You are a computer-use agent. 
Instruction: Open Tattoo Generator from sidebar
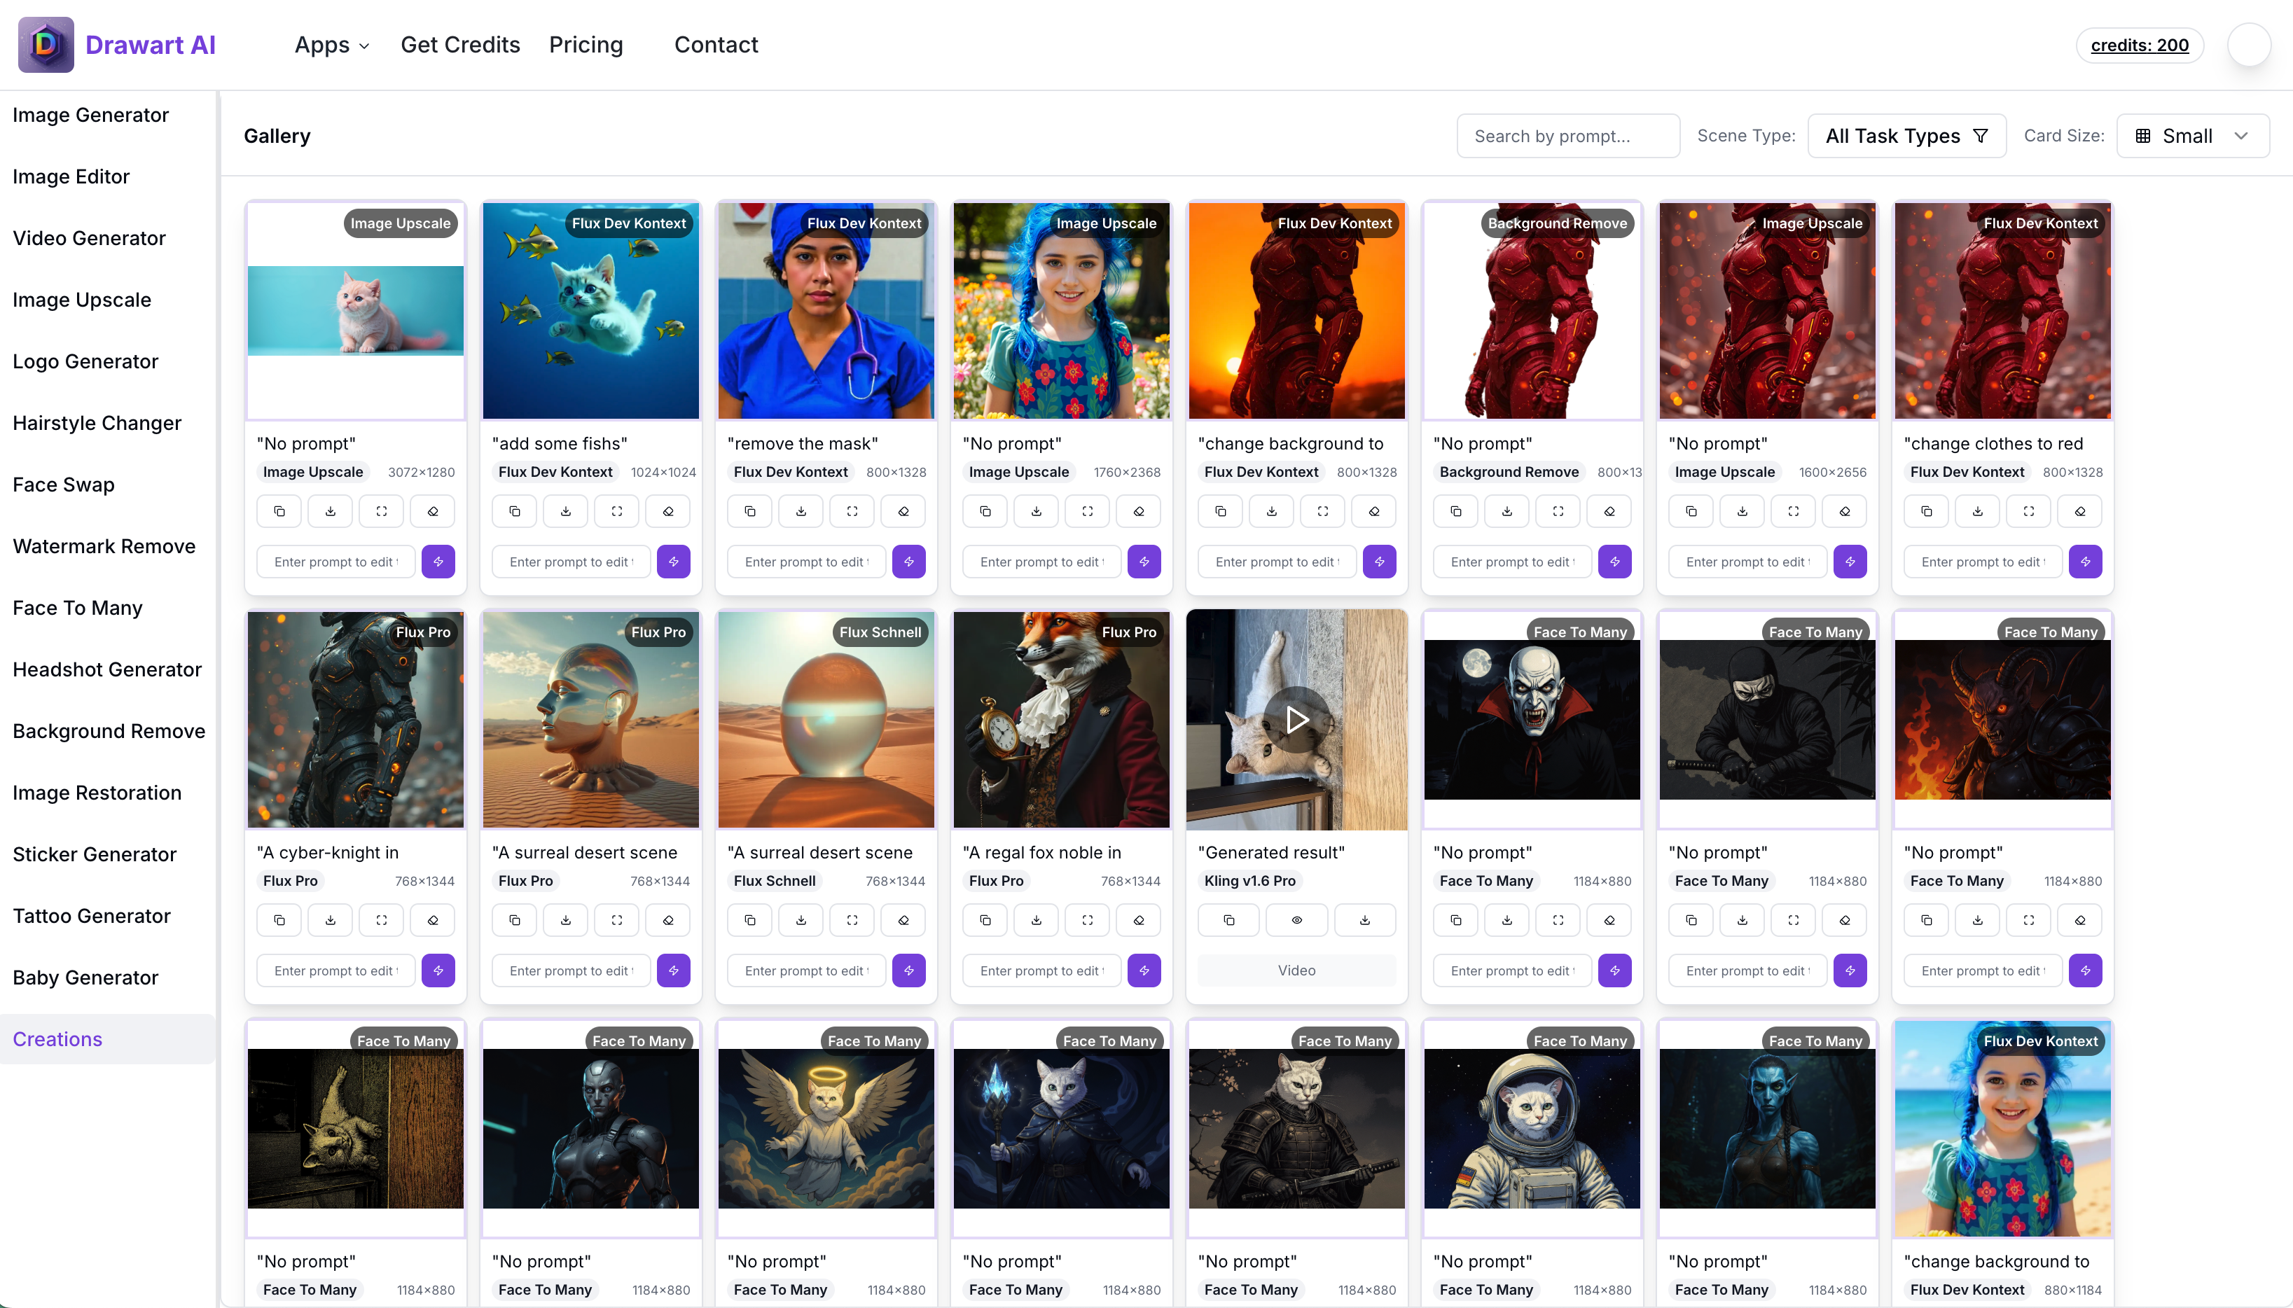pos(92,917)
